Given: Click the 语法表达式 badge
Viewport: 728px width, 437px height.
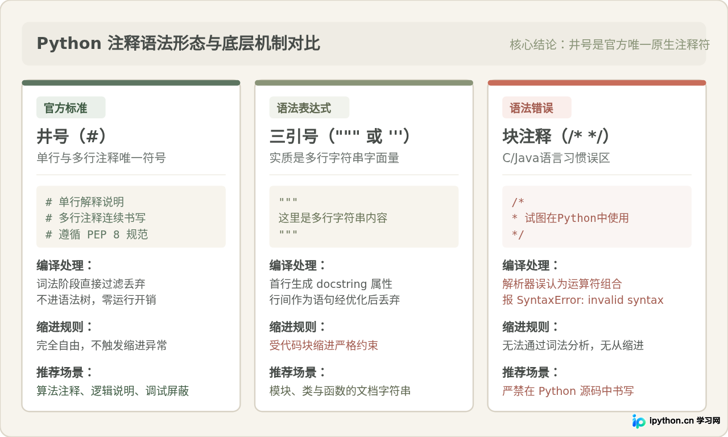Looking at the screenshot, I should point(309,108).
